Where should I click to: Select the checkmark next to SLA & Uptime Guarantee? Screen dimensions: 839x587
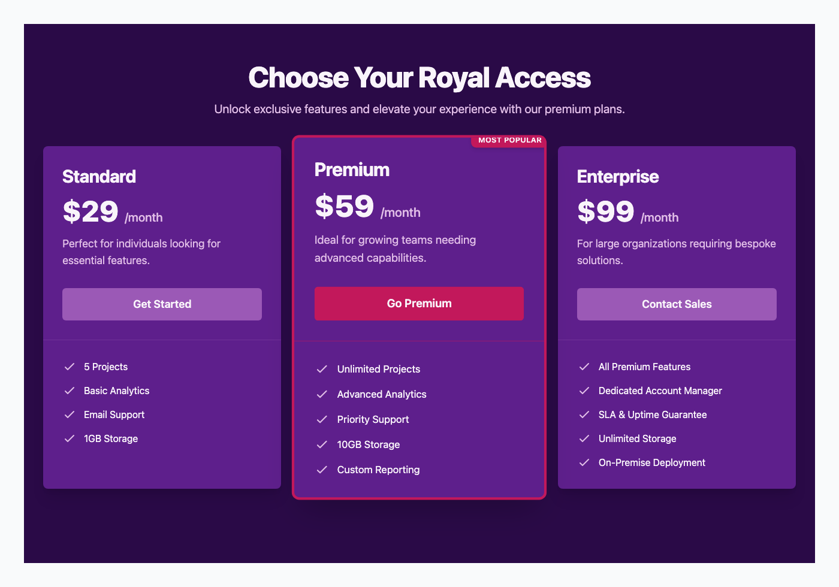[x=584, y=414]
